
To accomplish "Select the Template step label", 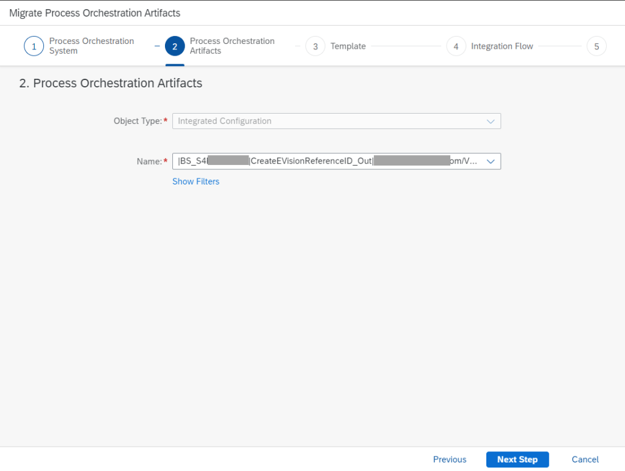I will (x=348, y=46).
